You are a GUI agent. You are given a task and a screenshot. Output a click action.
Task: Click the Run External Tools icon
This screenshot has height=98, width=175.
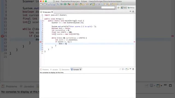[x=69, y=4]
